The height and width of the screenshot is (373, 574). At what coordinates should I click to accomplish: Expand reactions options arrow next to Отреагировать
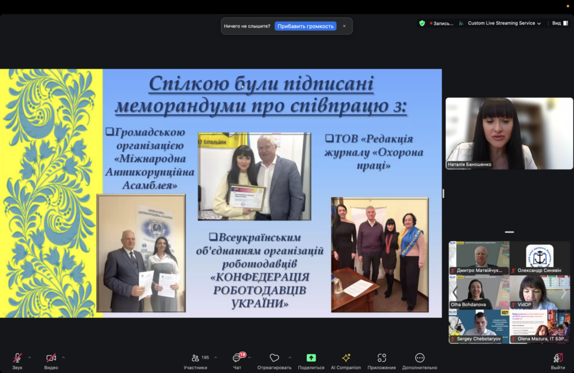point(290,358)
